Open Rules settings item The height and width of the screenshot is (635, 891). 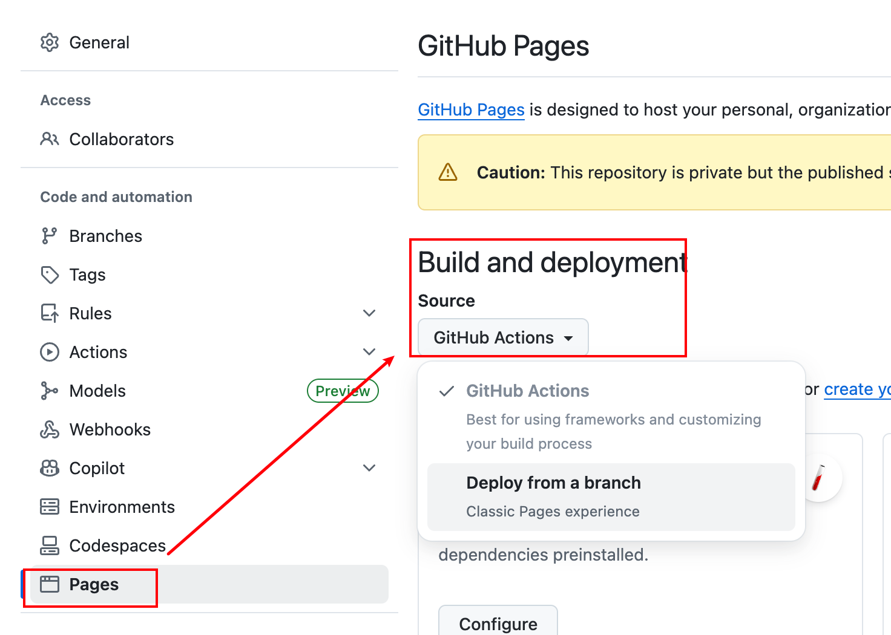209,313
